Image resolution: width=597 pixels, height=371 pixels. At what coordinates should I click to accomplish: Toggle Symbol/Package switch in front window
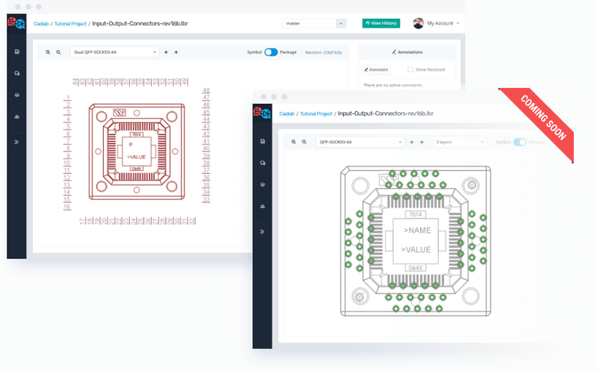click(x=519, y=141)
